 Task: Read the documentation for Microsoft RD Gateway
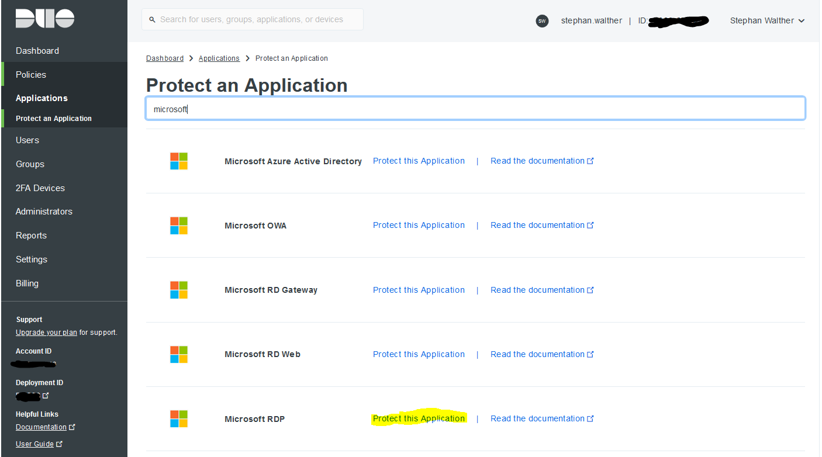click(537, 290)
